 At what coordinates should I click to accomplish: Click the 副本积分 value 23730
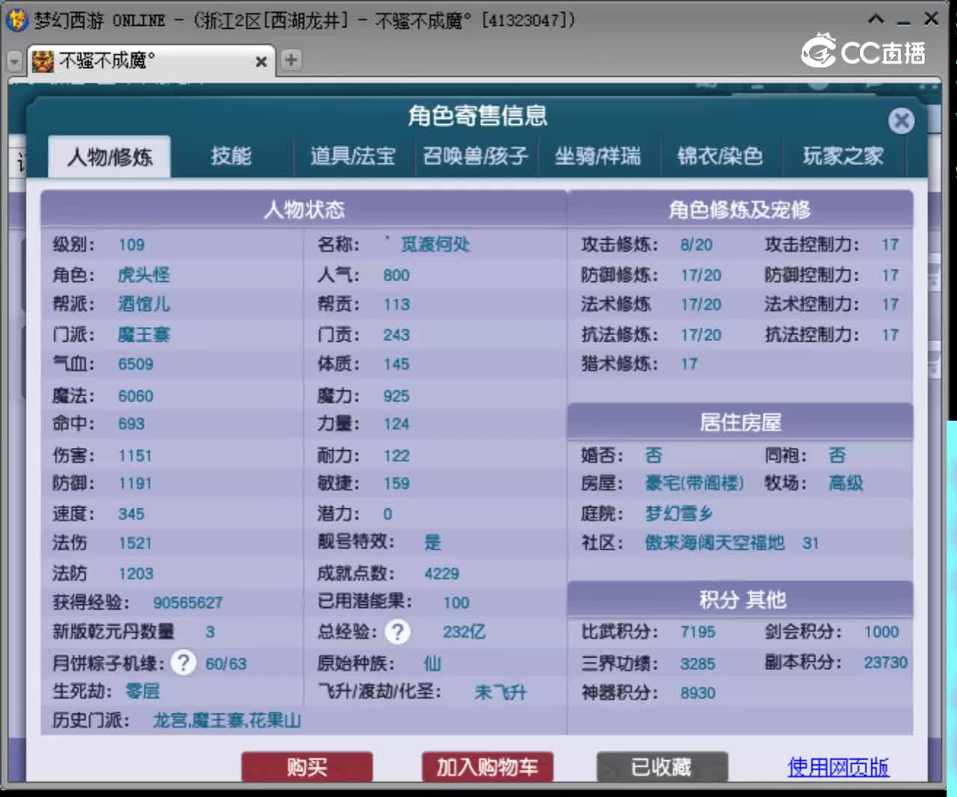(x=886, y=662)
